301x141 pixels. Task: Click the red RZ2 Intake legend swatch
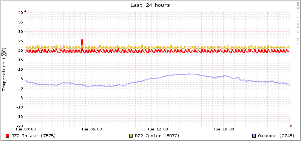8,136
